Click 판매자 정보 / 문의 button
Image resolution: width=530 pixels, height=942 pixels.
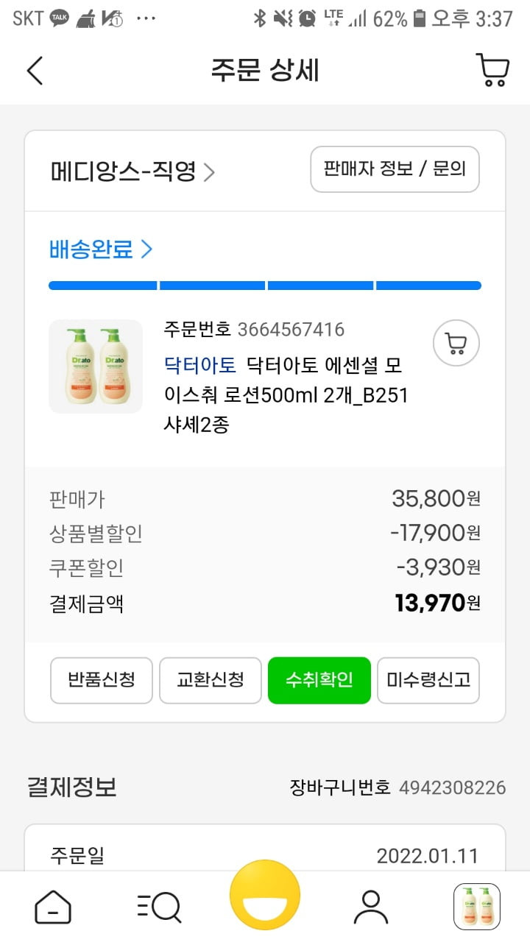[x=395, y=169]
